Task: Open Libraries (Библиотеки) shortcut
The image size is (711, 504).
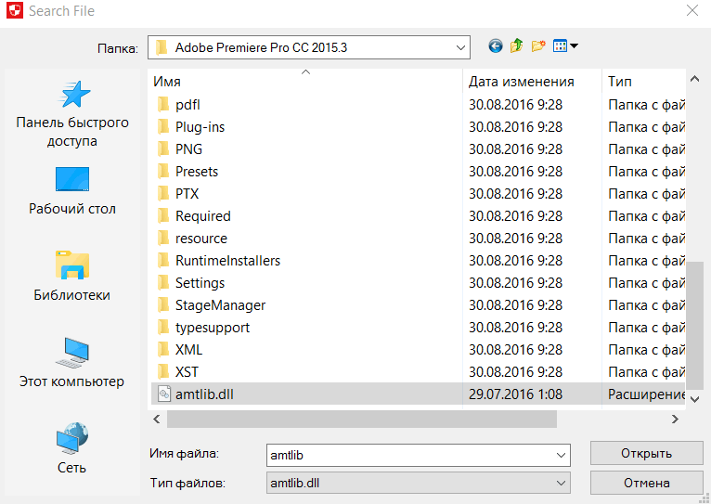Action: pyautogui.click(x=72, y=276)
